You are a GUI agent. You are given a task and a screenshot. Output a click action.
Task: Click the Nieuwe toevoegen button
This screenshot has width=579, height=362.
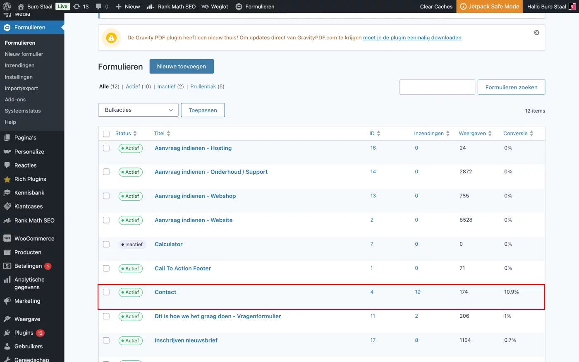point(182,67)
